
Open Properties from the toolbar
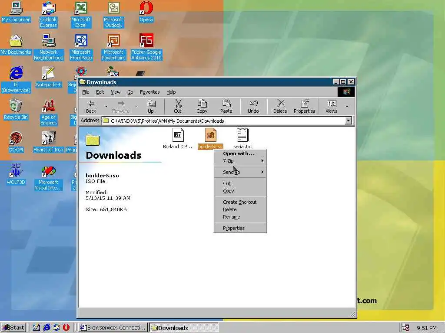pyautogui.click(x=305, y=107)
